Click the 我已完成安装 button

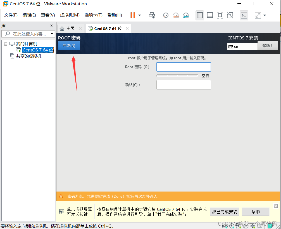(224, 212)
